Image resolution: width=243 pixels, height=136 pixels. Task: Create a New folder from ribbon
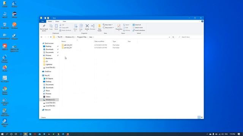tap(99, 28)
